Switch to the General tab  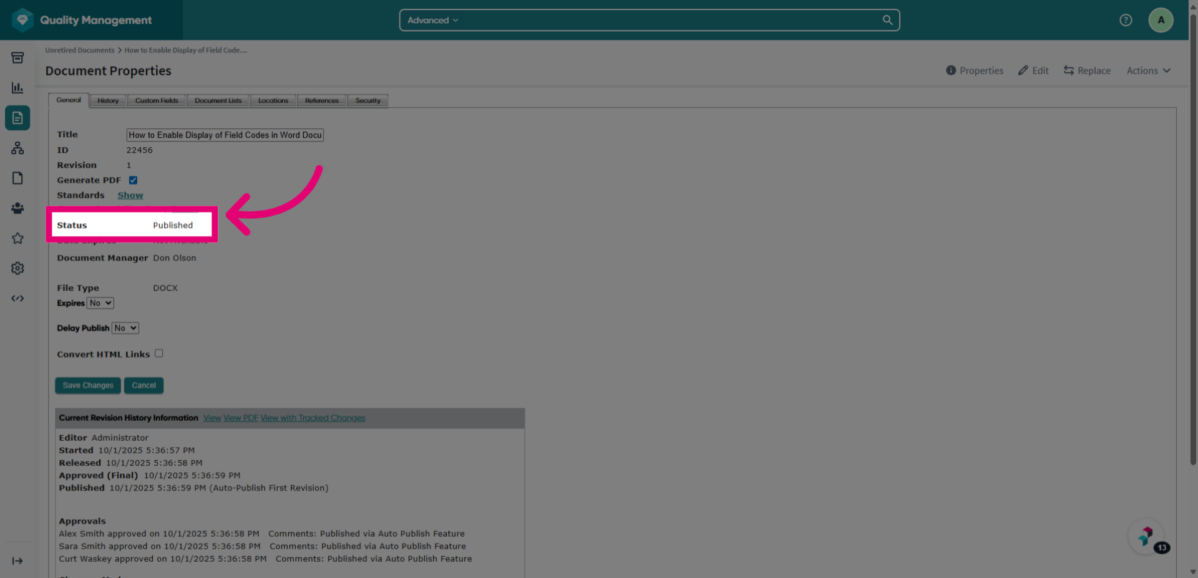[x=69, y=100]
